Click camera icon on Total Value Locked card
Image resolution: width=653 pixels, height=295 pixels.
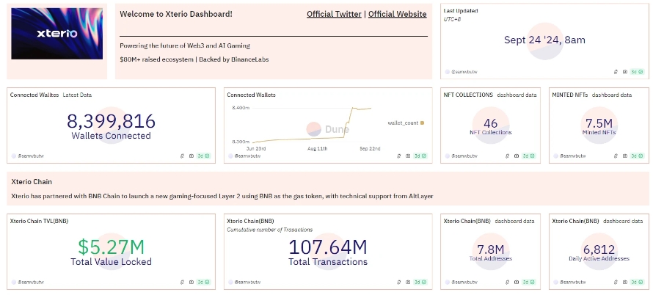point(191,282)
